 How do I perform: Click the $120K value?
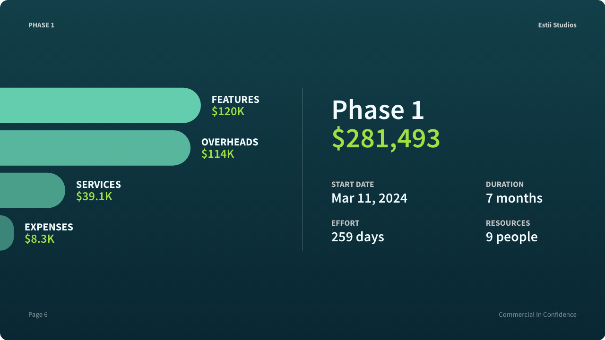[x=228, y=111]
